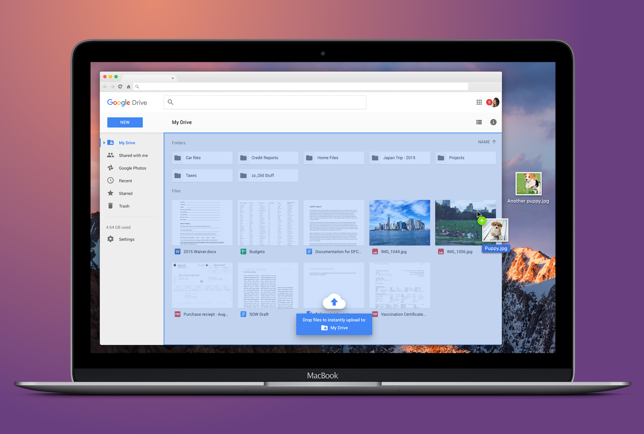Viewport: 644px width, 434px height.
Task: Expand the My Drive tree arrow
Action: 104,142
